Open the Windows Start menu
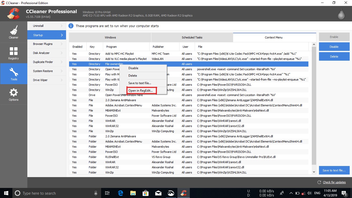This screenshot has height=198, width=352. (x=6, y=193)
